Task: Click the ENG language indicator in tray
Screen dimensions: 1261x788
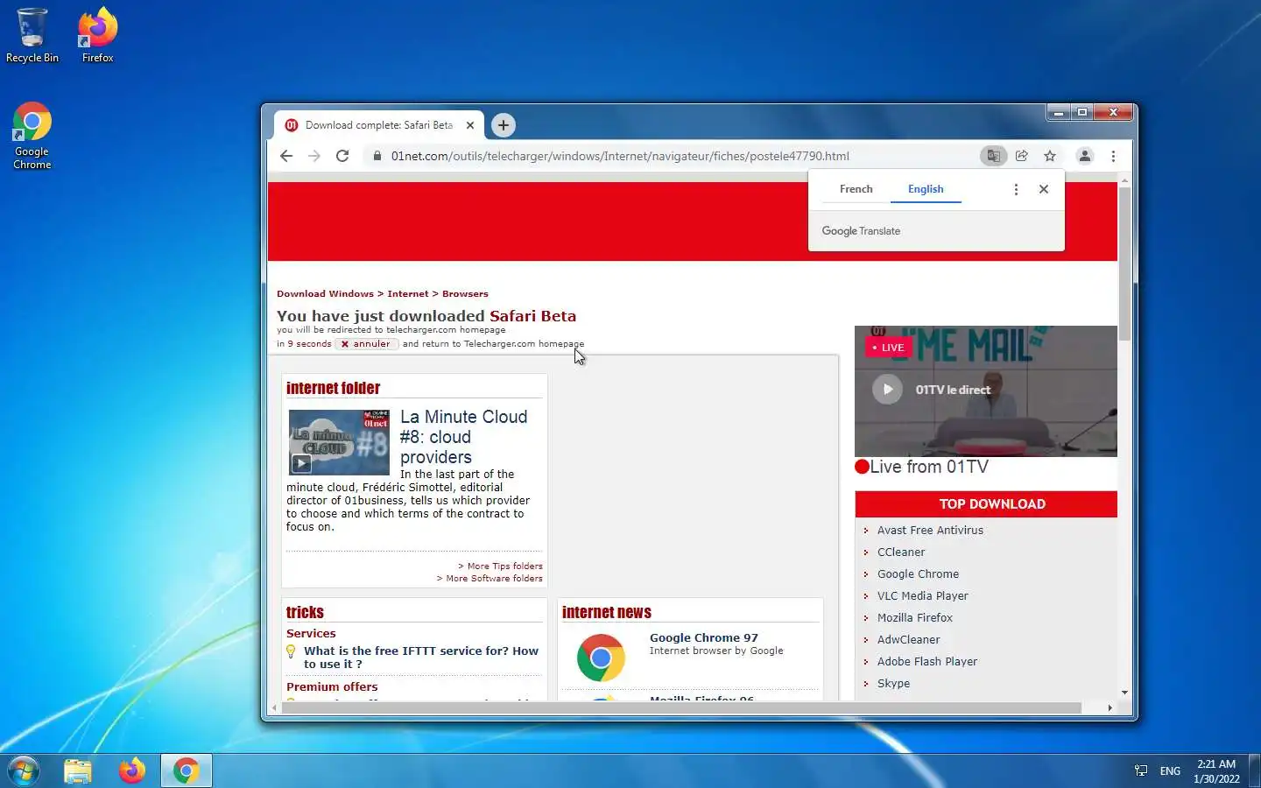Action: pyautogui.click(x=1170, y=771)
